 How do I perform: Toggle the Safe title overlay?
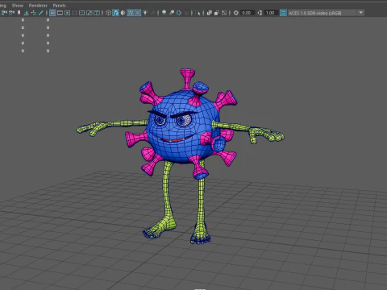tap(97, 13)
